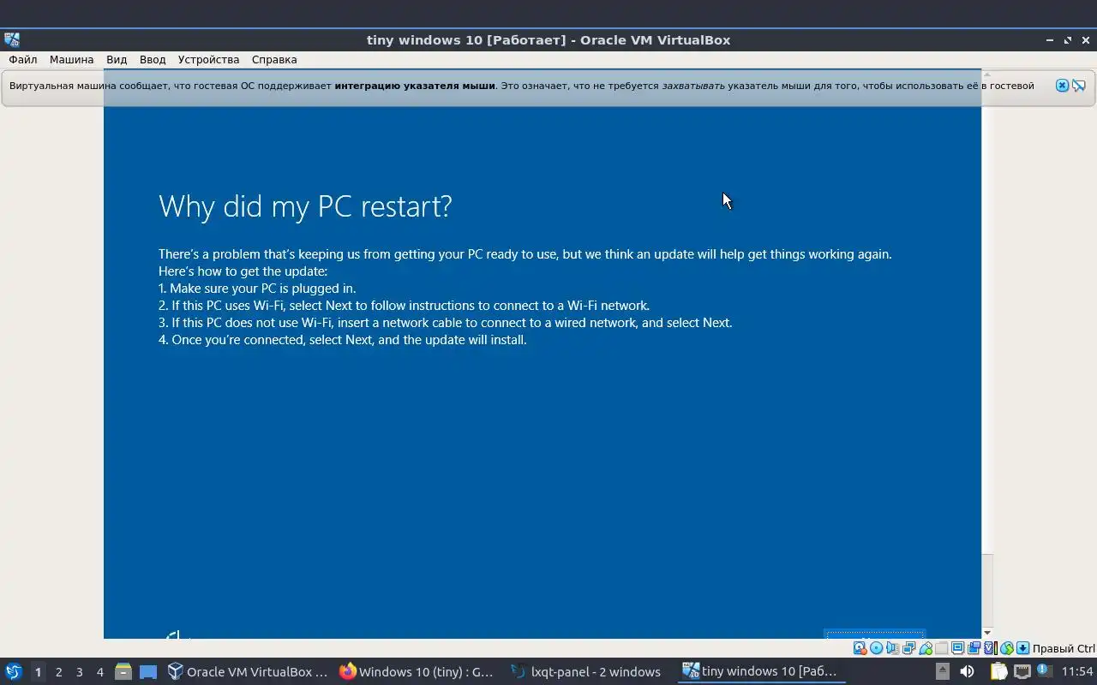The height and width of the screenshot is (685, 1097).
Task: Click the mouse integration status icon
Action: 1007,648
